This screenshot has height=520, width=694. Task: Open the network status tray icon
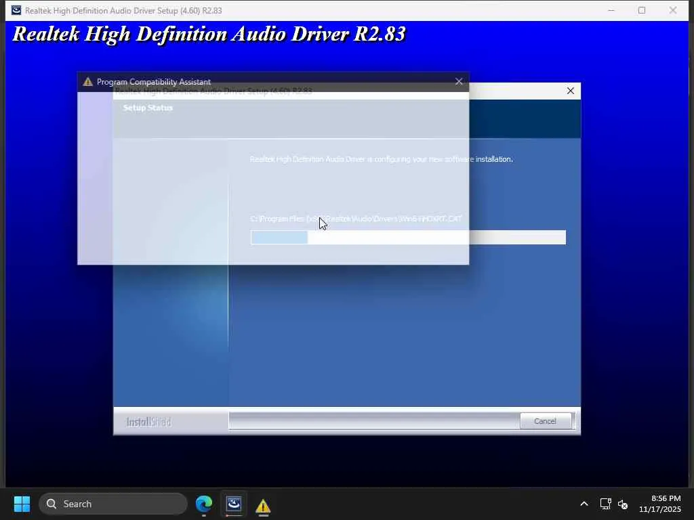click(605, 504)
